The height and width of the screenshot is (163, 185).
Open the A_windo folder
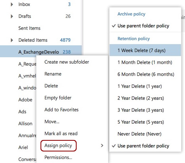(27, 88)
